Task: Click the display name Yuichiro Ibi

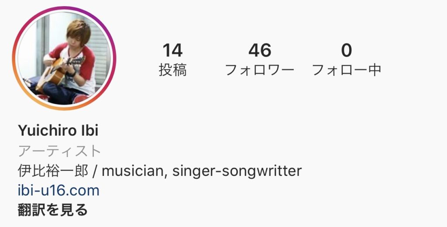Action: (58, 130)
